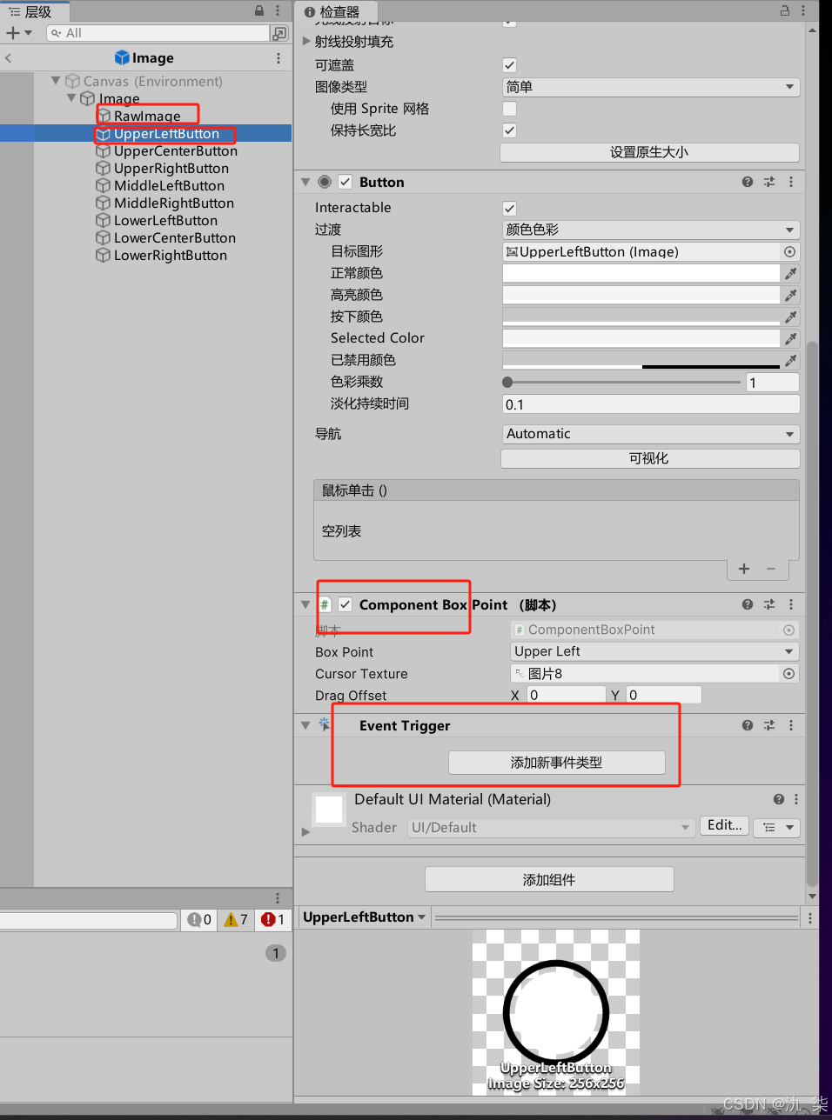Click the Hierarchy search field
Viewport: 832px width, 1120px height.
[158, 33]
